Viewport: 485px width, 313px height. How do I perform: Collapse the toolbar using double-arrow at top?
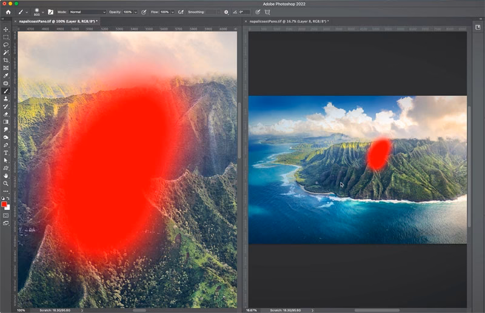(3, 19)
